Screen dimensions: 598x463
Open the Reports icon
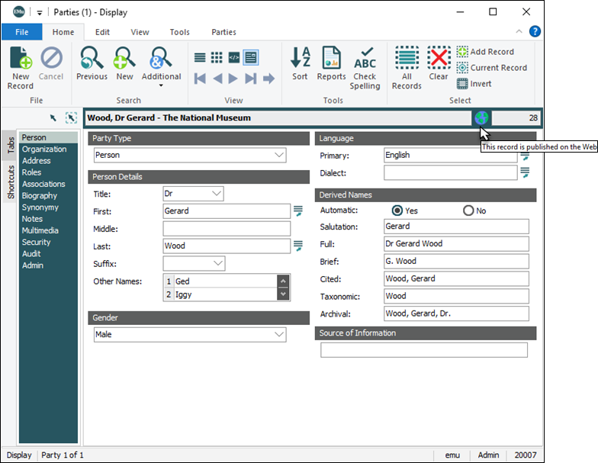coord(331,63)
